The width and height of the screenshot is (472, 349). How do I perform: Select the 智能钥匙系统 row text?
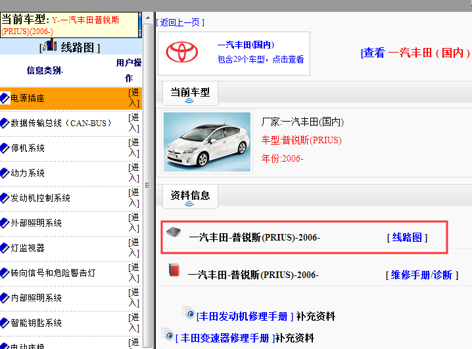36,323
